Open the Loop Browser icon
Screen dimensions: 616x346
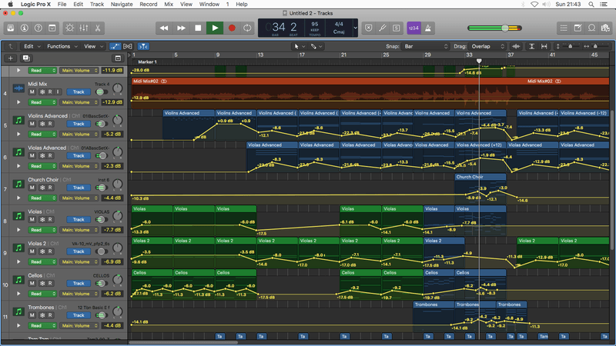pos(591,28)
